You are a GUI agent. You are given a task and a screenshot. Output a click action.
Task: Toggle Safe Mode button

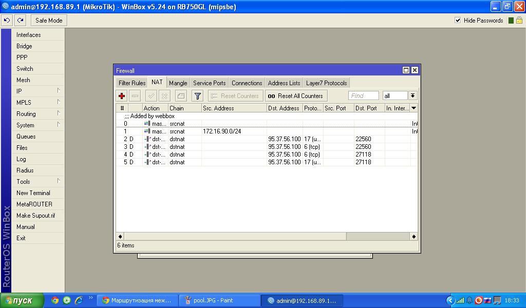(49, 21)
